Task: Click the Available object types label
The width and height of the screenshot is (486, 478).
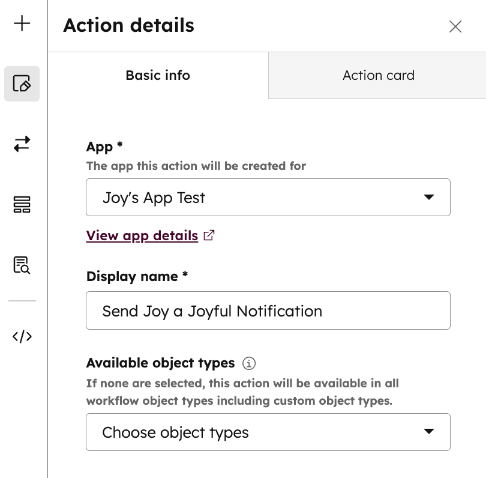Action: 160,363
